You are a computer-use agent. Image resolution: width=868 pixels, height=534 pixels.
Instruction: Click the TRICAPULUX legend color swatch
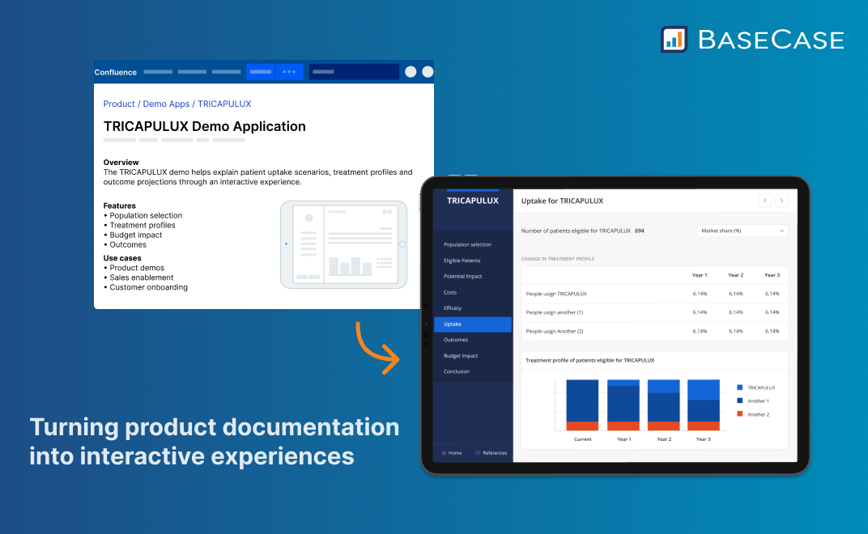coord(739,388)
